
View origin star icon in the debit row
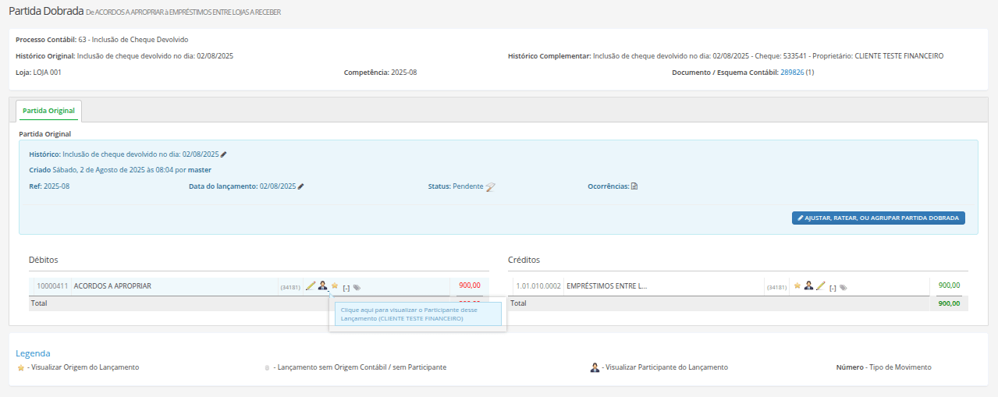point(335,286)
